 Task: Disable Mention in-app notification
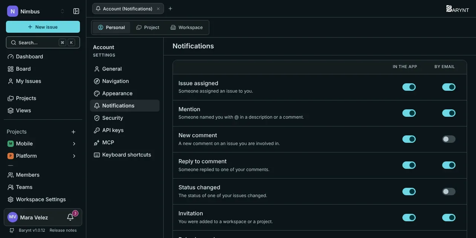[409, 113]
